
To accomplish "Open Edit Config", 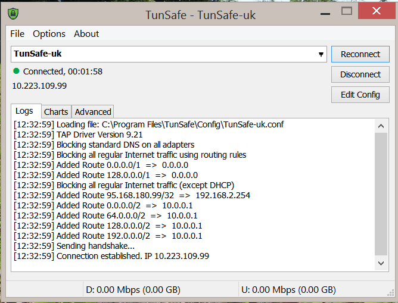I will 360,95.
